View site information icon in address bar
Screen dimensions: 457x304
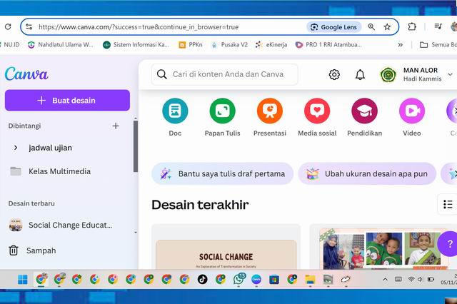tap(29, 27)
